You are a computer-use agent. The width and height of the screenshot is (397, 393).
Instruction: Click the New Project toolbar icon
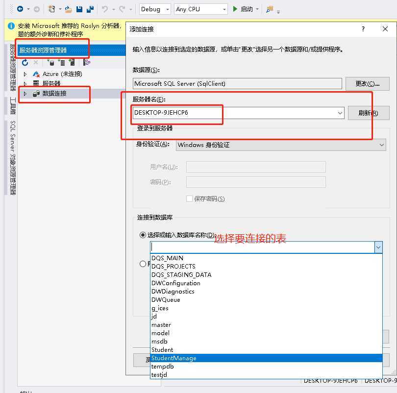point(51,9)
